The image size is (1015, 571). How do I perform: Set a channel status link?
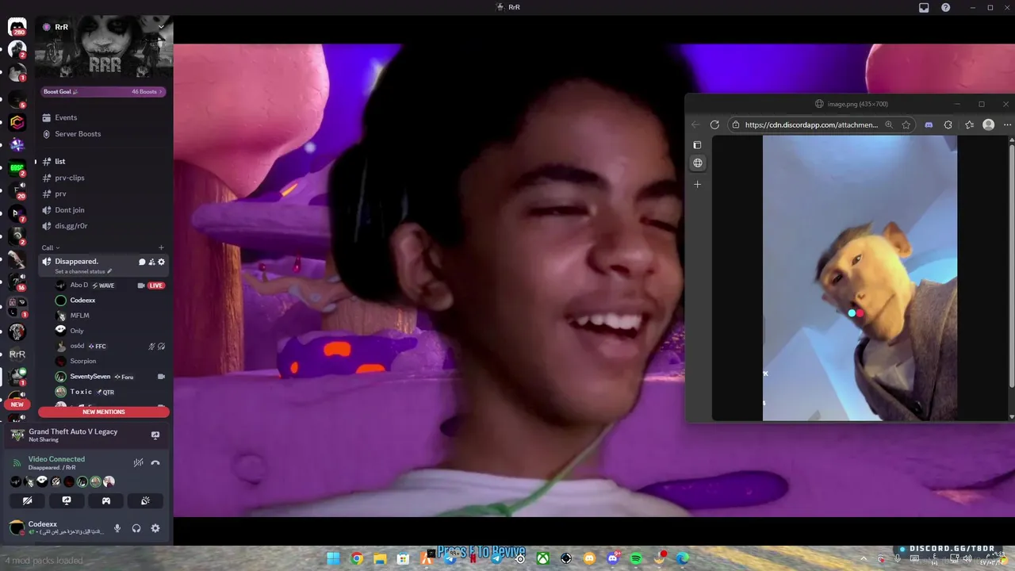(x=83, y=272)
